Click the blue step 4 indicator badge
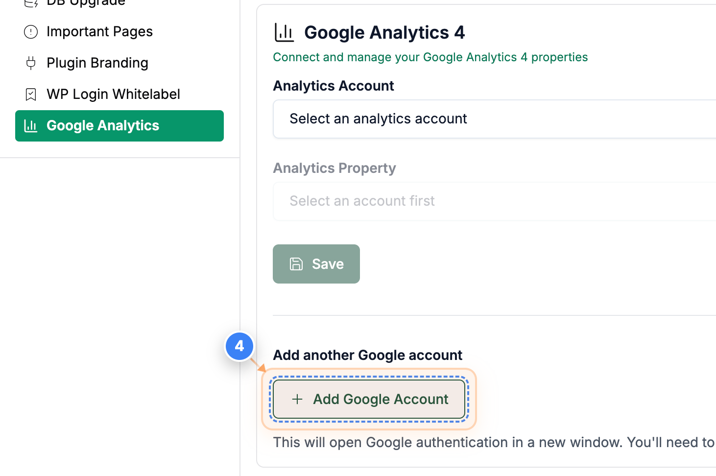 tap(239, 346)
